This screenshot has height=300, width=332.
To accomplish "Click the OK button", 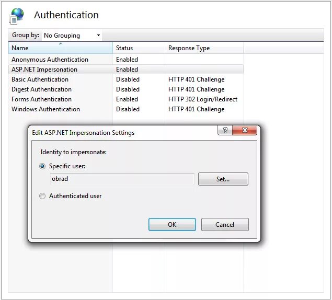I will point(172,224).
